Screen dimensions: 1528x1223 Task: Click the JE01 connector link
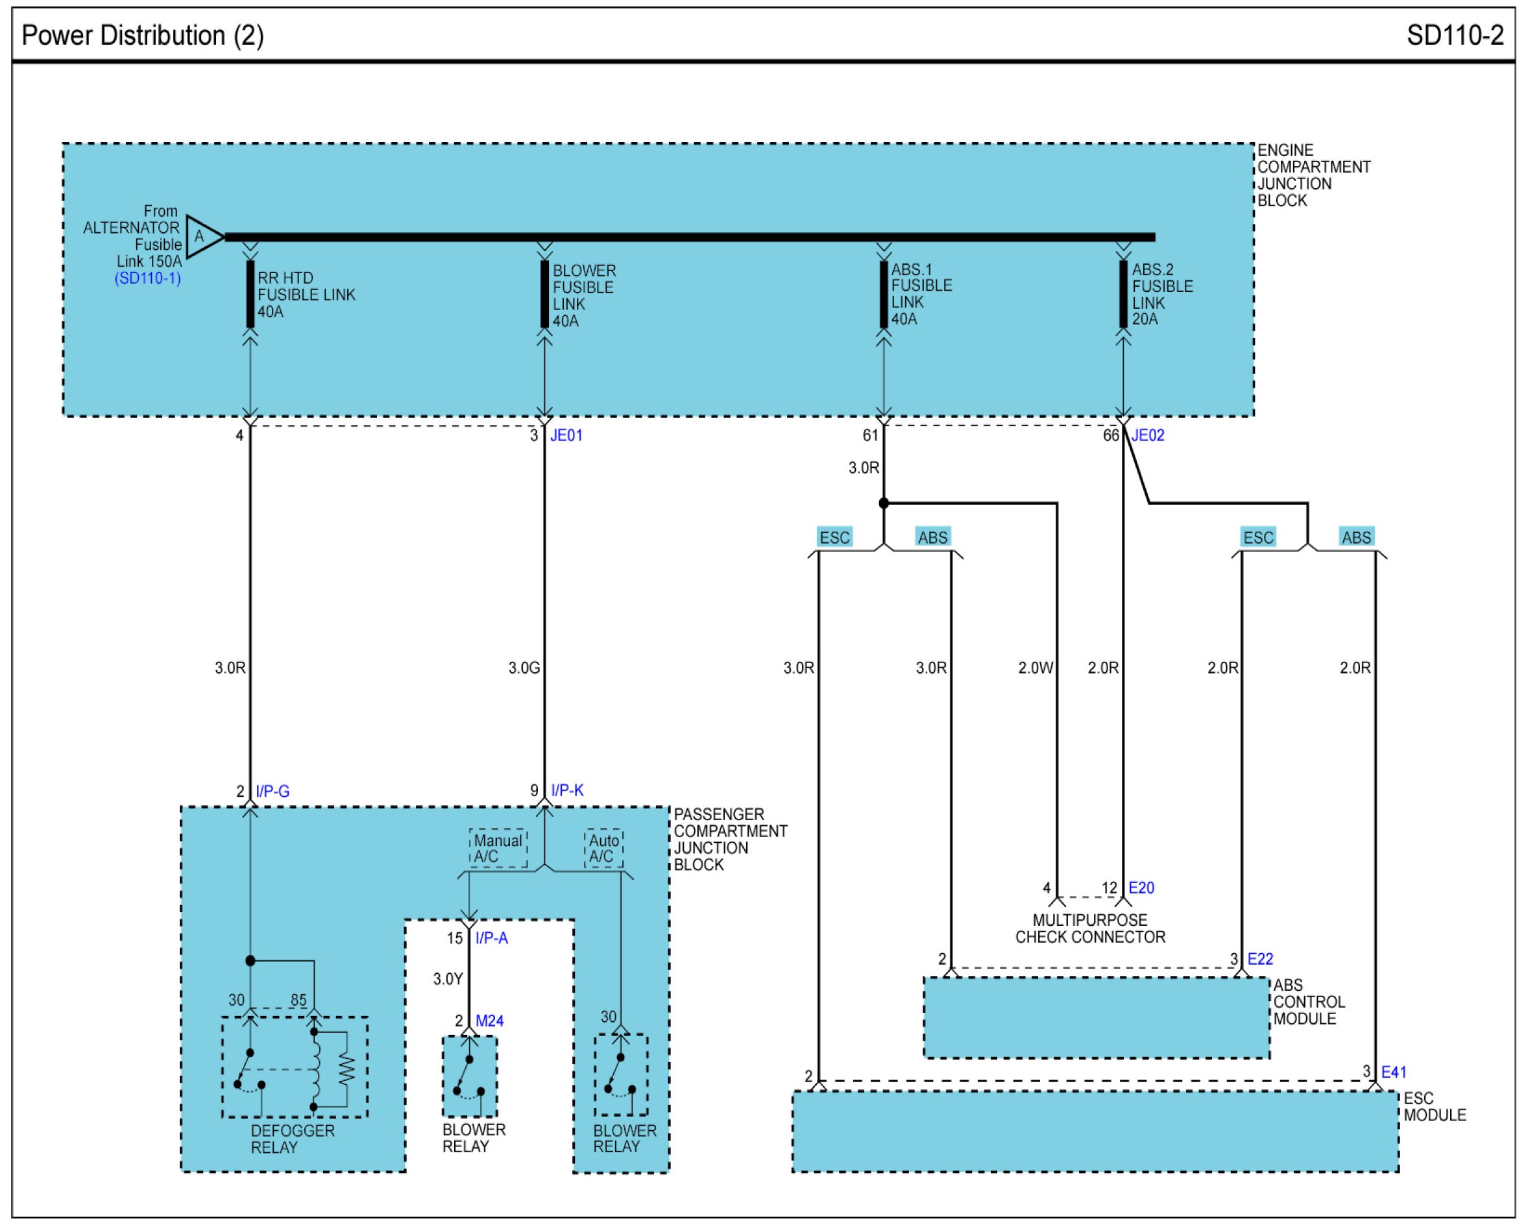(566, 435)
